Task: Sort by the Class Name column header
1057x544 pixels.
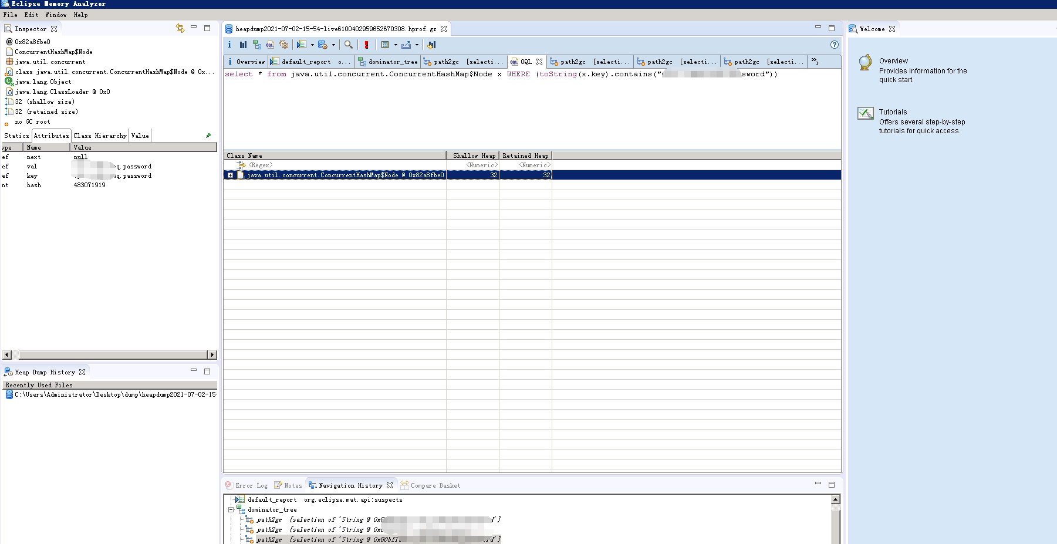Action: click(x=335, y=156)
